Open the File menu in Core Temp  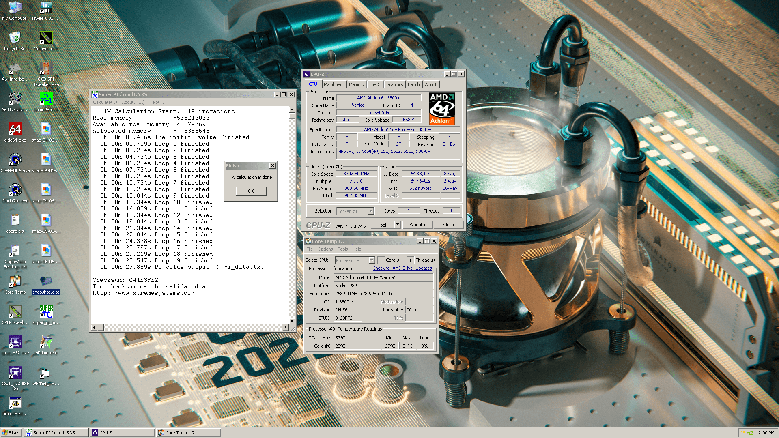tap(310, 249)
